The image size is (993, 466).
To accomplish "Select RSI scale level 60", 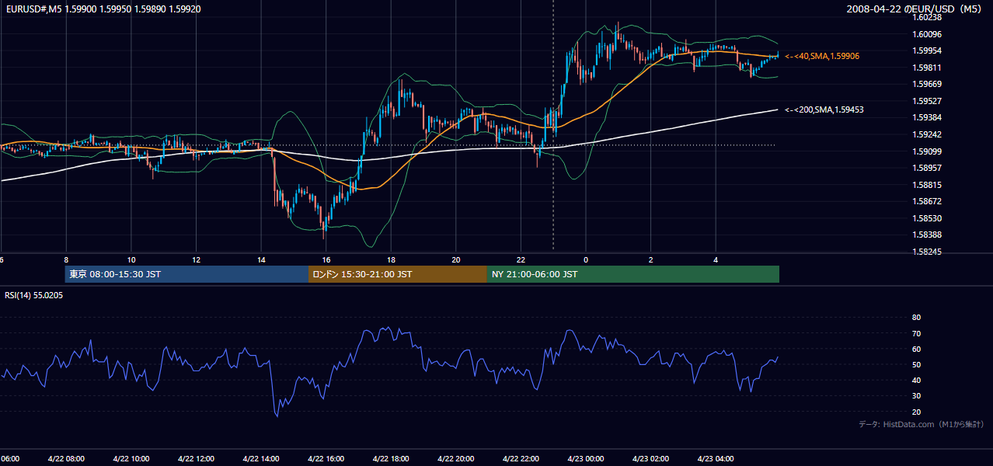I will pyautogui.click(x=916, y=349).
